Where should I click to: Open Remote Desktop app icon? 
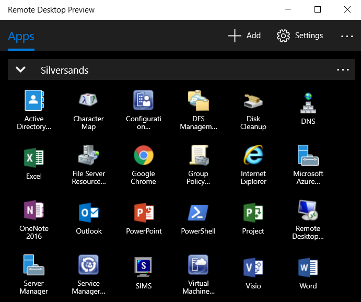308,210
